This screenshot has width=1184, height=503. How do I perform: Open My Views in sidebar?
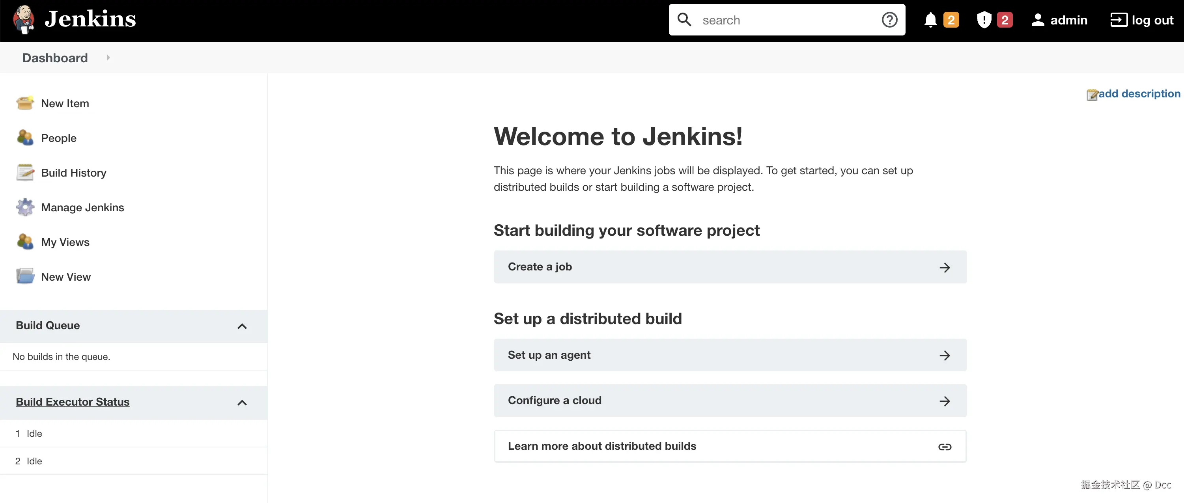coord(65,242)
